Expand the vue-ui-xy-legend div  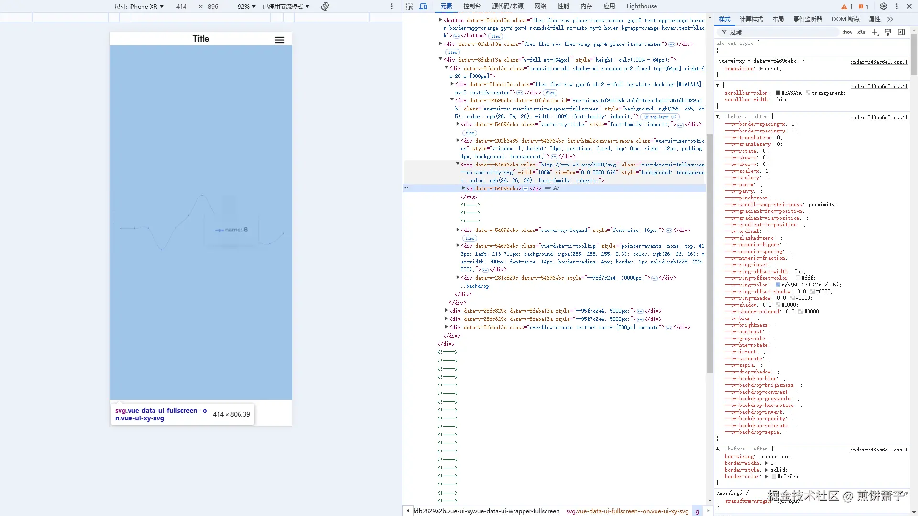[458, 230]
